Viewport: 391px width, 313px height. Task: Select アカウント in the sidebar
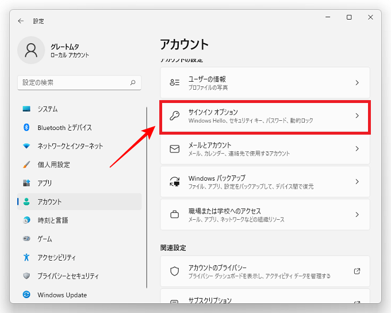click(x=79, y=201)
